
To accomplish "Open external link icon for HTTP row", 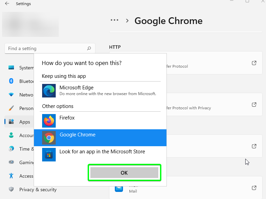I will [x=254, y=63].
